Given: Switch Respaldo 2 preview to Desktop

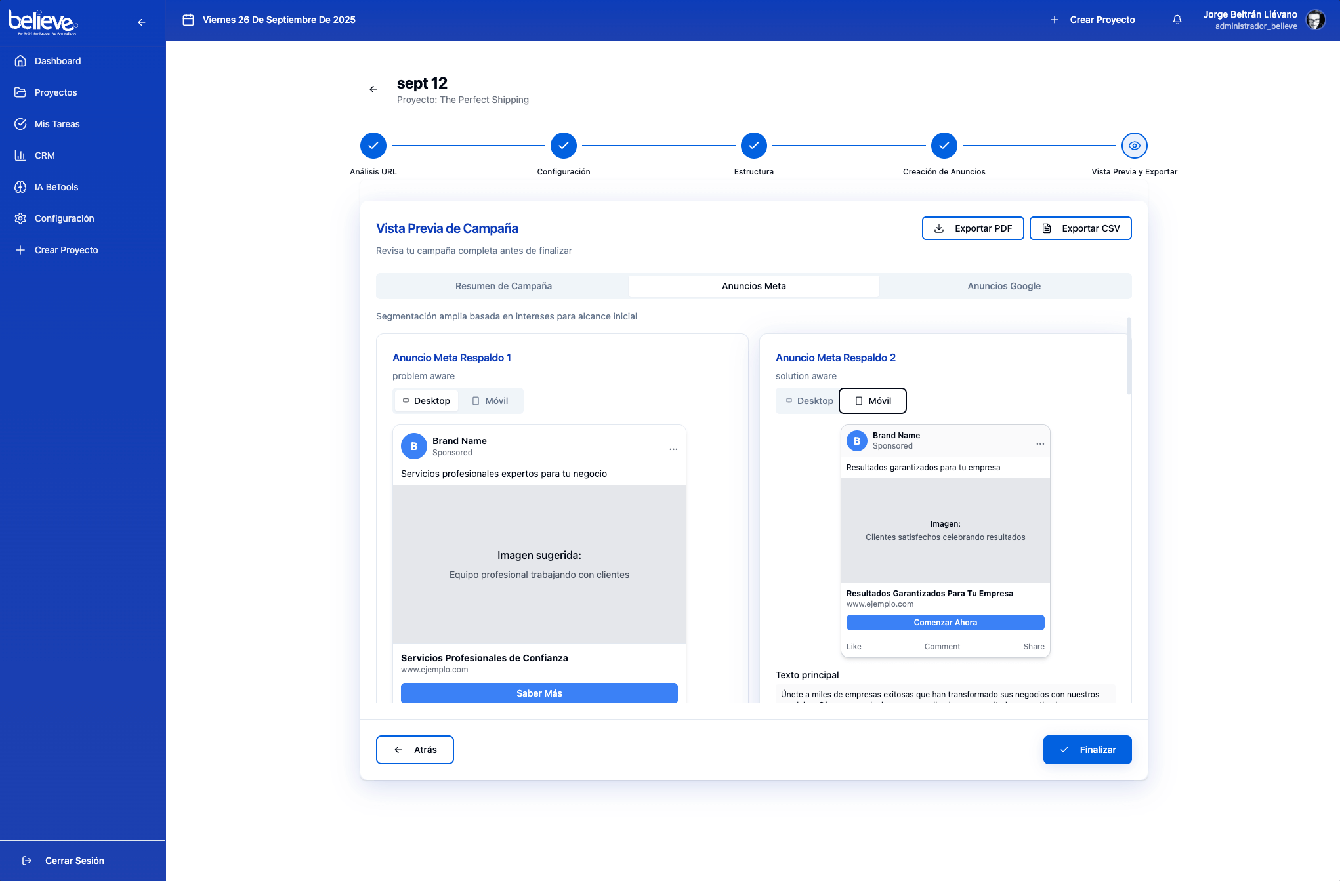Looking at the screenshot, I should coord(808,401).
